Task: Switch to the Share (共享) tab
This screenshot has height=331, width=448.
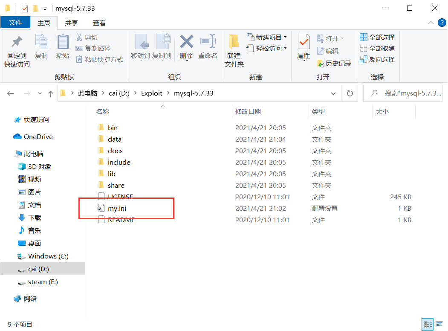Action: (x=72, y=23)
